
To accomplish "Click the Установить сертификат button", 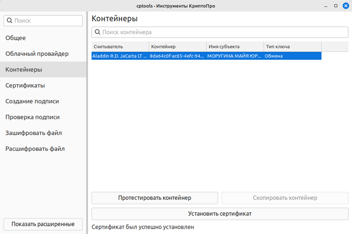I will point(220,213).
